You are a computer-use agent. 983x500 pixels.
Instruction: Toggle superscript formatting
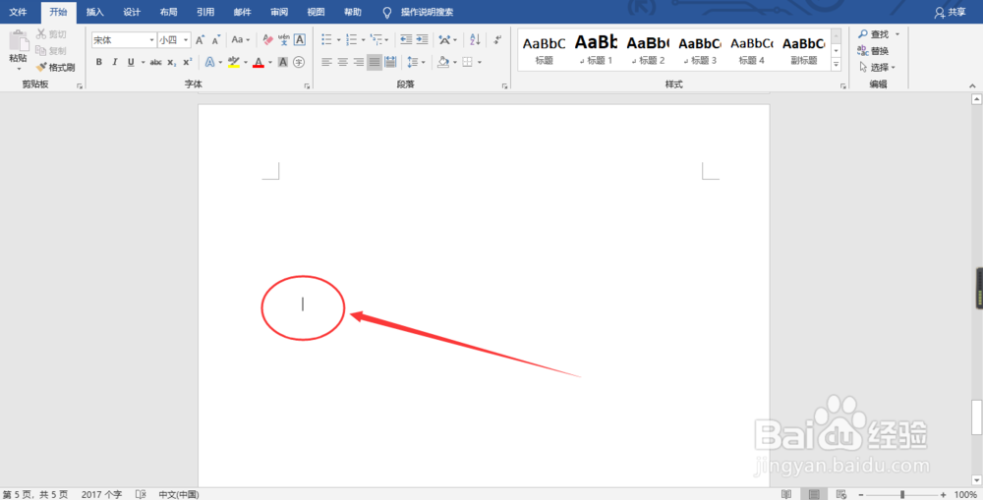[x=188, y=62]
